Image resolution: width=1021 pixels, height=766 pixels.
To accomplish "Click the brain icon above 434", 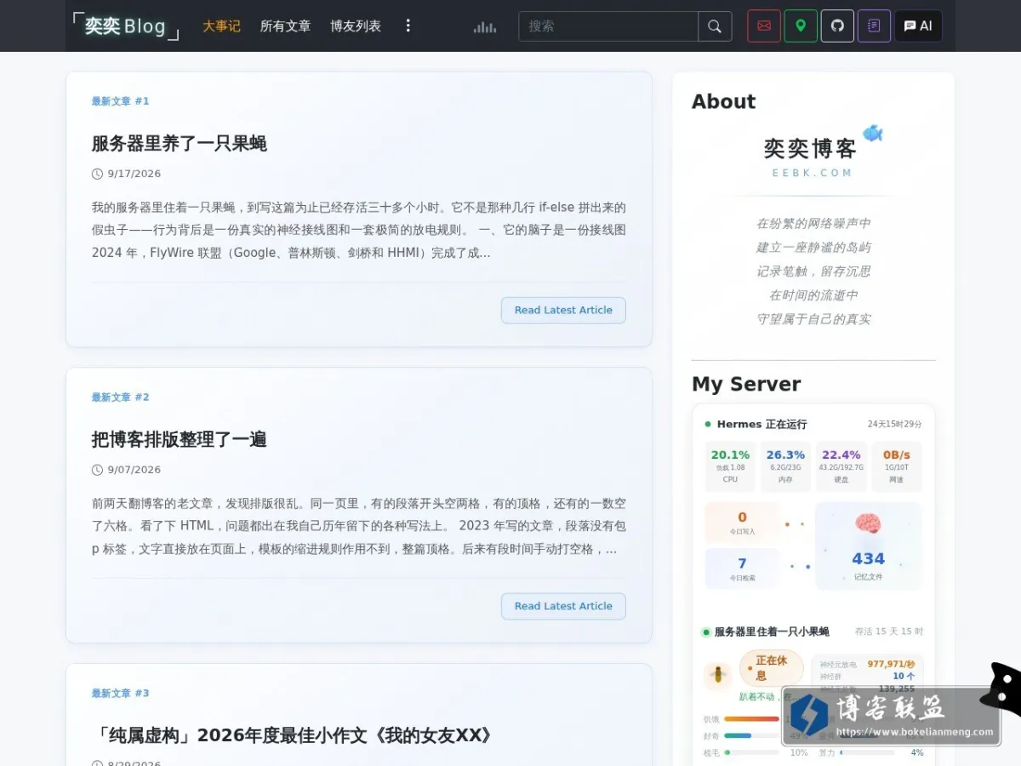I will click(868, 523).
